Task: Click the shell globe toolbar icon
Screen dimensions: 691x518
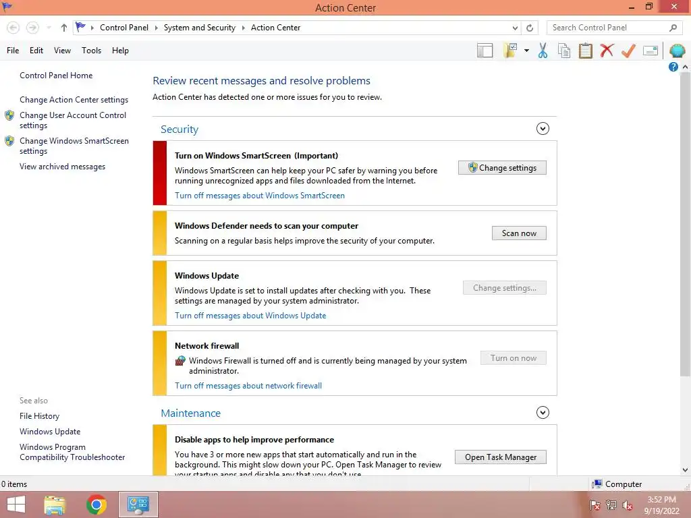Action: point(677,51)
